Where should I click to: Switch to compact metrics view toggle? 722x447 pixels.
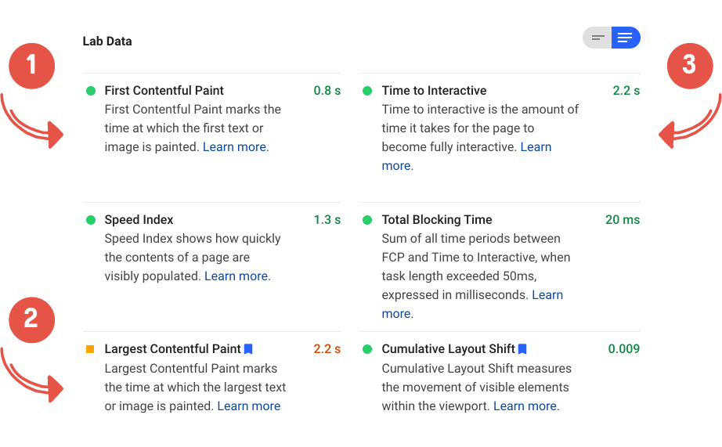tap(598, 38)
